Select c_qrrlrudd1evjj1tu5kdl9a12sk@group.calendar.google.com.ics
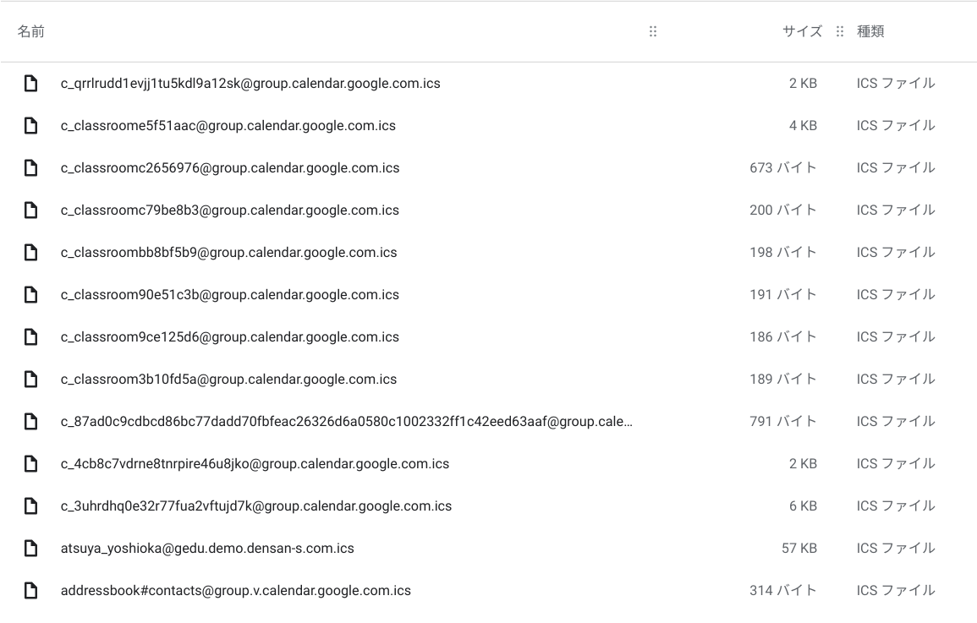The height and width of the screenshot is (623, 977). coord(250,84)
